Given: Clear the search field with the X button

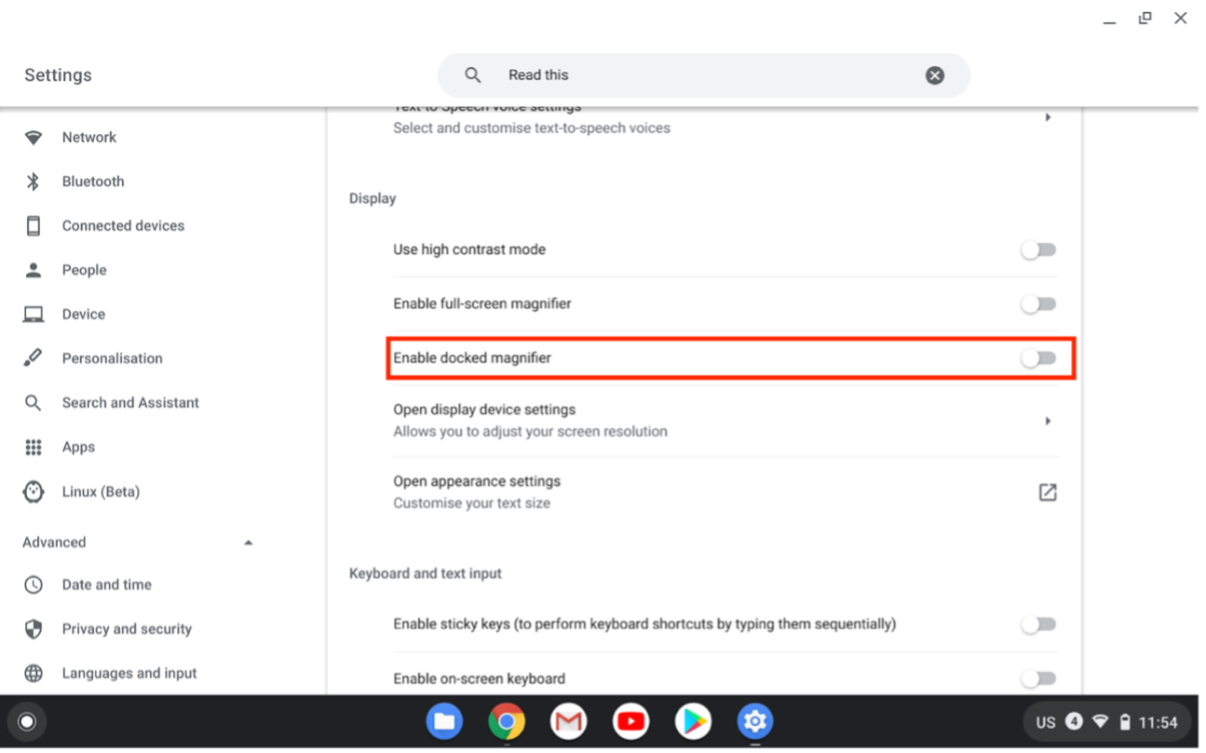Looking at the screenshot, I should (934, 75).
